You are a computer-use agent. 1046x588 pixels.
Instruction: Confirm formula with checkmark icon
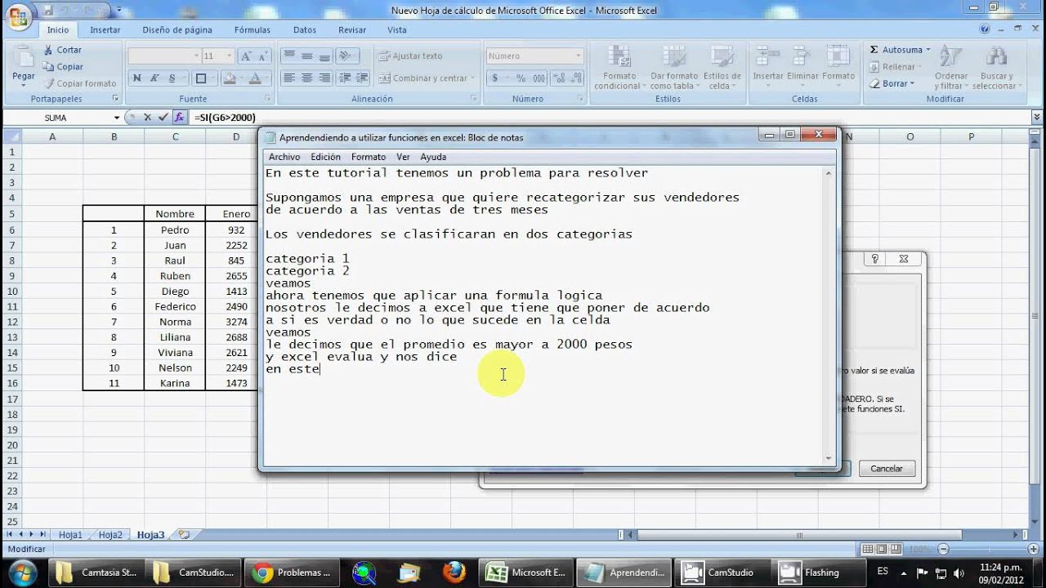click(163, 118)
